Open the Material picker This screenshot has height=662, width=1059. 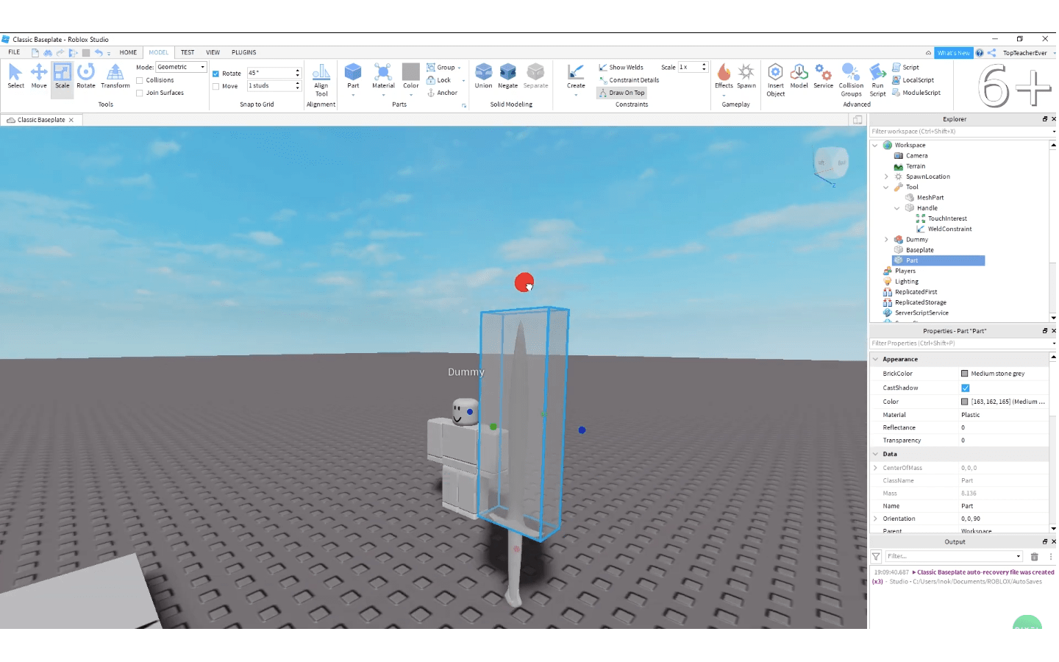coord(383,76)
